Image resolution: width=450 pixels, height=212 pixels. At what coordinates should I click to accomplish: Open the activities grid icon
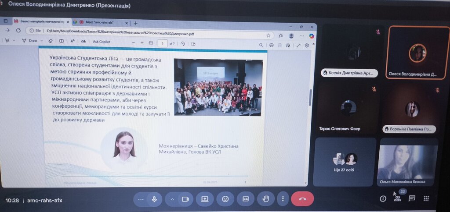[x=426, y=199]
